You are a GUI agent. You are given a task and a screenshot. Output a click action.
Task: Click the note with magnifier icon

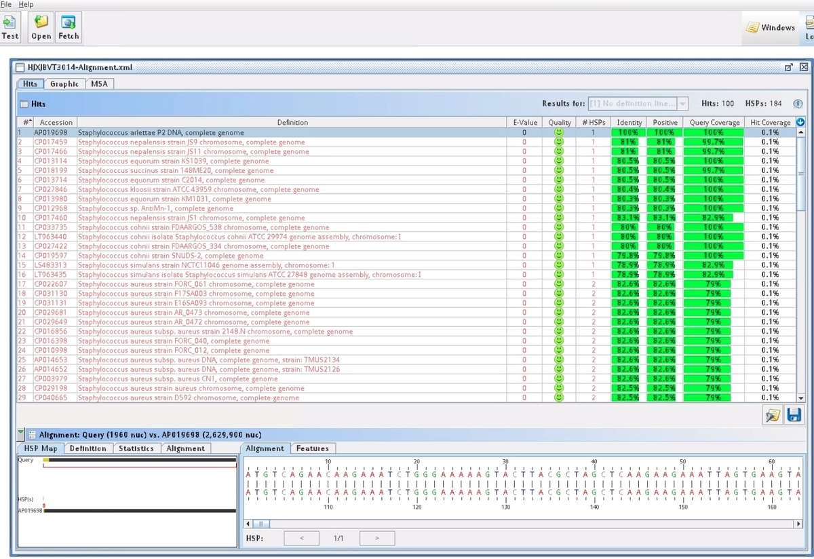(773, 415)
